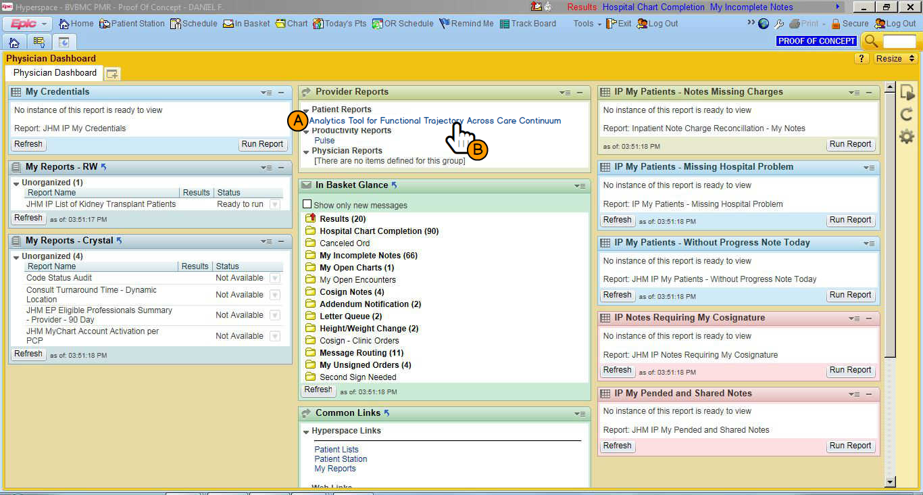Click the help question mark button
923x495 pixels.
click(x=862, y=59)
